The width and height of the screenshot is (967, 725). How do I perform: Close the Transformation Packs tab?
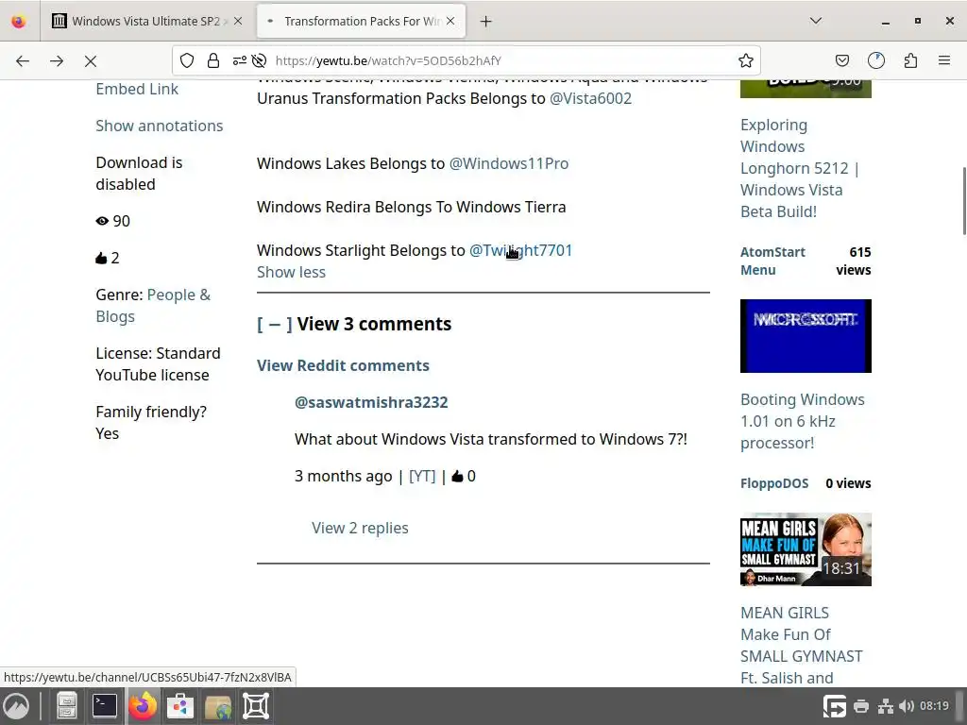pyautogui.click(x=450, y=21)
